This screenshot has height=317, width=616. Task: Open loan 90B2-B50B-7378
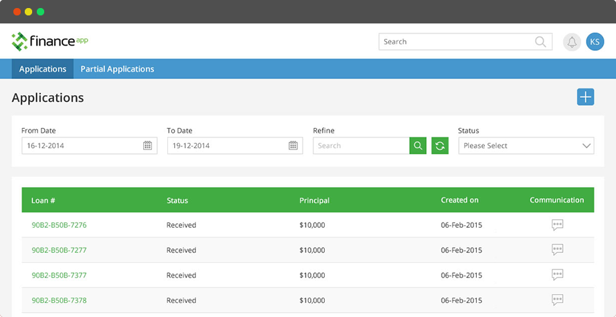(x=59, y=300)
